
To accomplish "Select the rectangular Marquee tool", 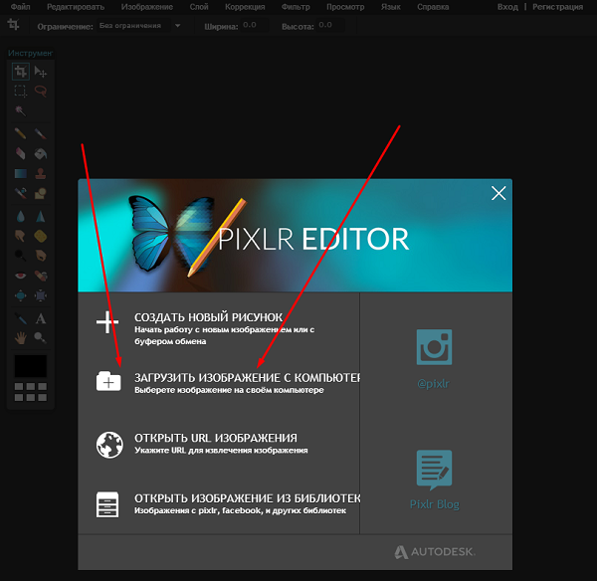I will 21,92.
